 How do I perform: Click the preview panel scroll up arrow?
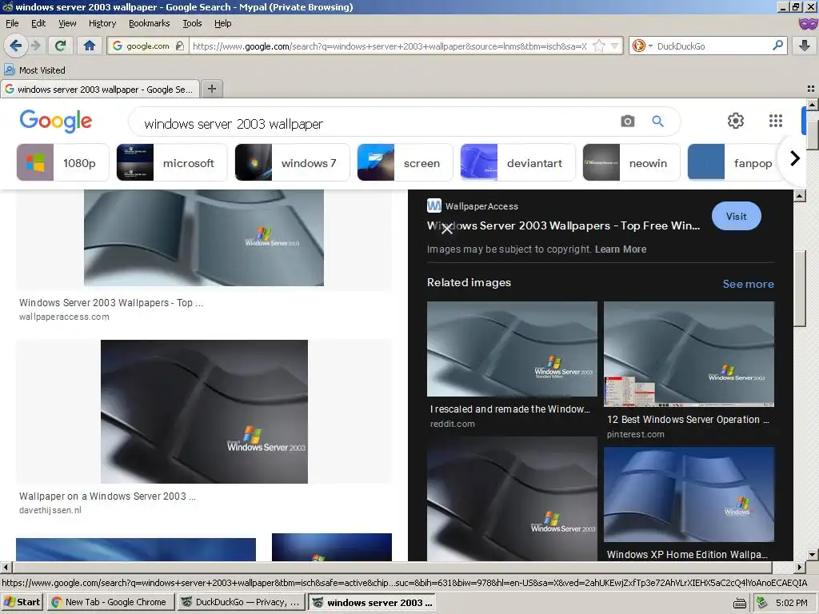point(799,196)
